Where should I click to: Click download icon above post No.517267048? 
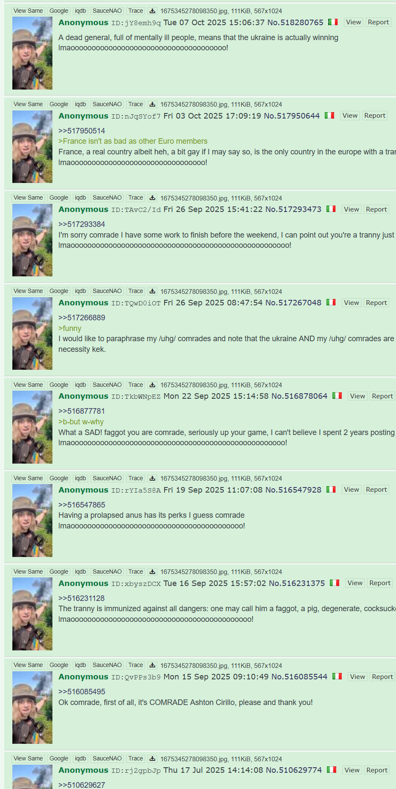tap(152, 291)
